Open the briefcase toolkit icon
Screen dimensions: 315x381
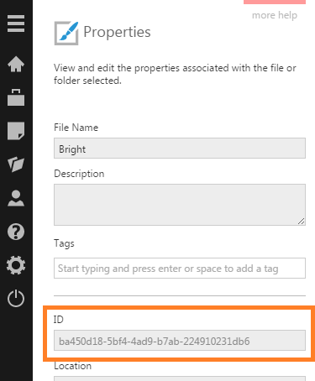coord(16,97)
